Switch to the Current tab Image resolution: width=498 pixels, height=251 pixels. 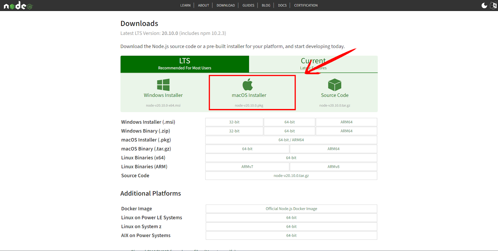click(x=313, y=64)
